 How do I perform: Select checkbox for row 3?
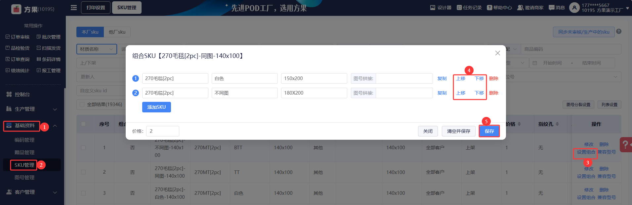point(83,193)
